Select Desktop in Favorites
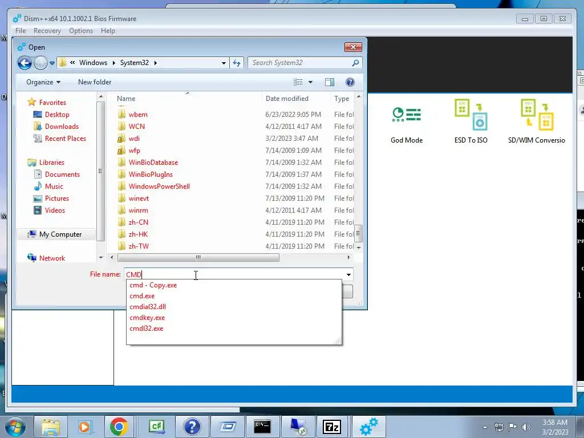This screenshot has width=584, height=438. [x=57, y=115]
